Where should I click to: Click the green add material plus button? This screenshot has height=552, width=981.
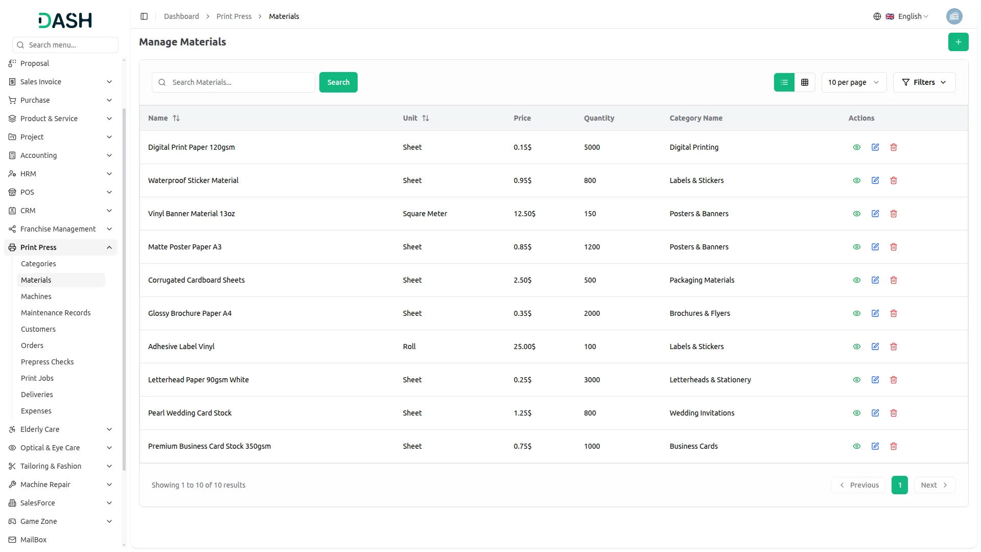[958, 42]
